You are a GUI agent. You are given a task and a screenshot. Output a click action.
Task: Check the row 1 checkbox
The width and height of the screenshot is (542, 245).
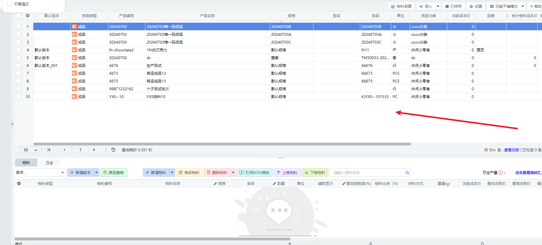pos(18,26)
